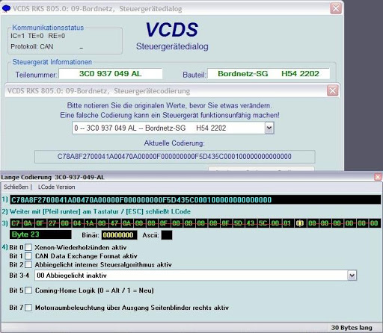This screenshot has height=333, width=383.
Task: Click the IC=1 TE=0 RE=0 status line
Action: point(38,36)
